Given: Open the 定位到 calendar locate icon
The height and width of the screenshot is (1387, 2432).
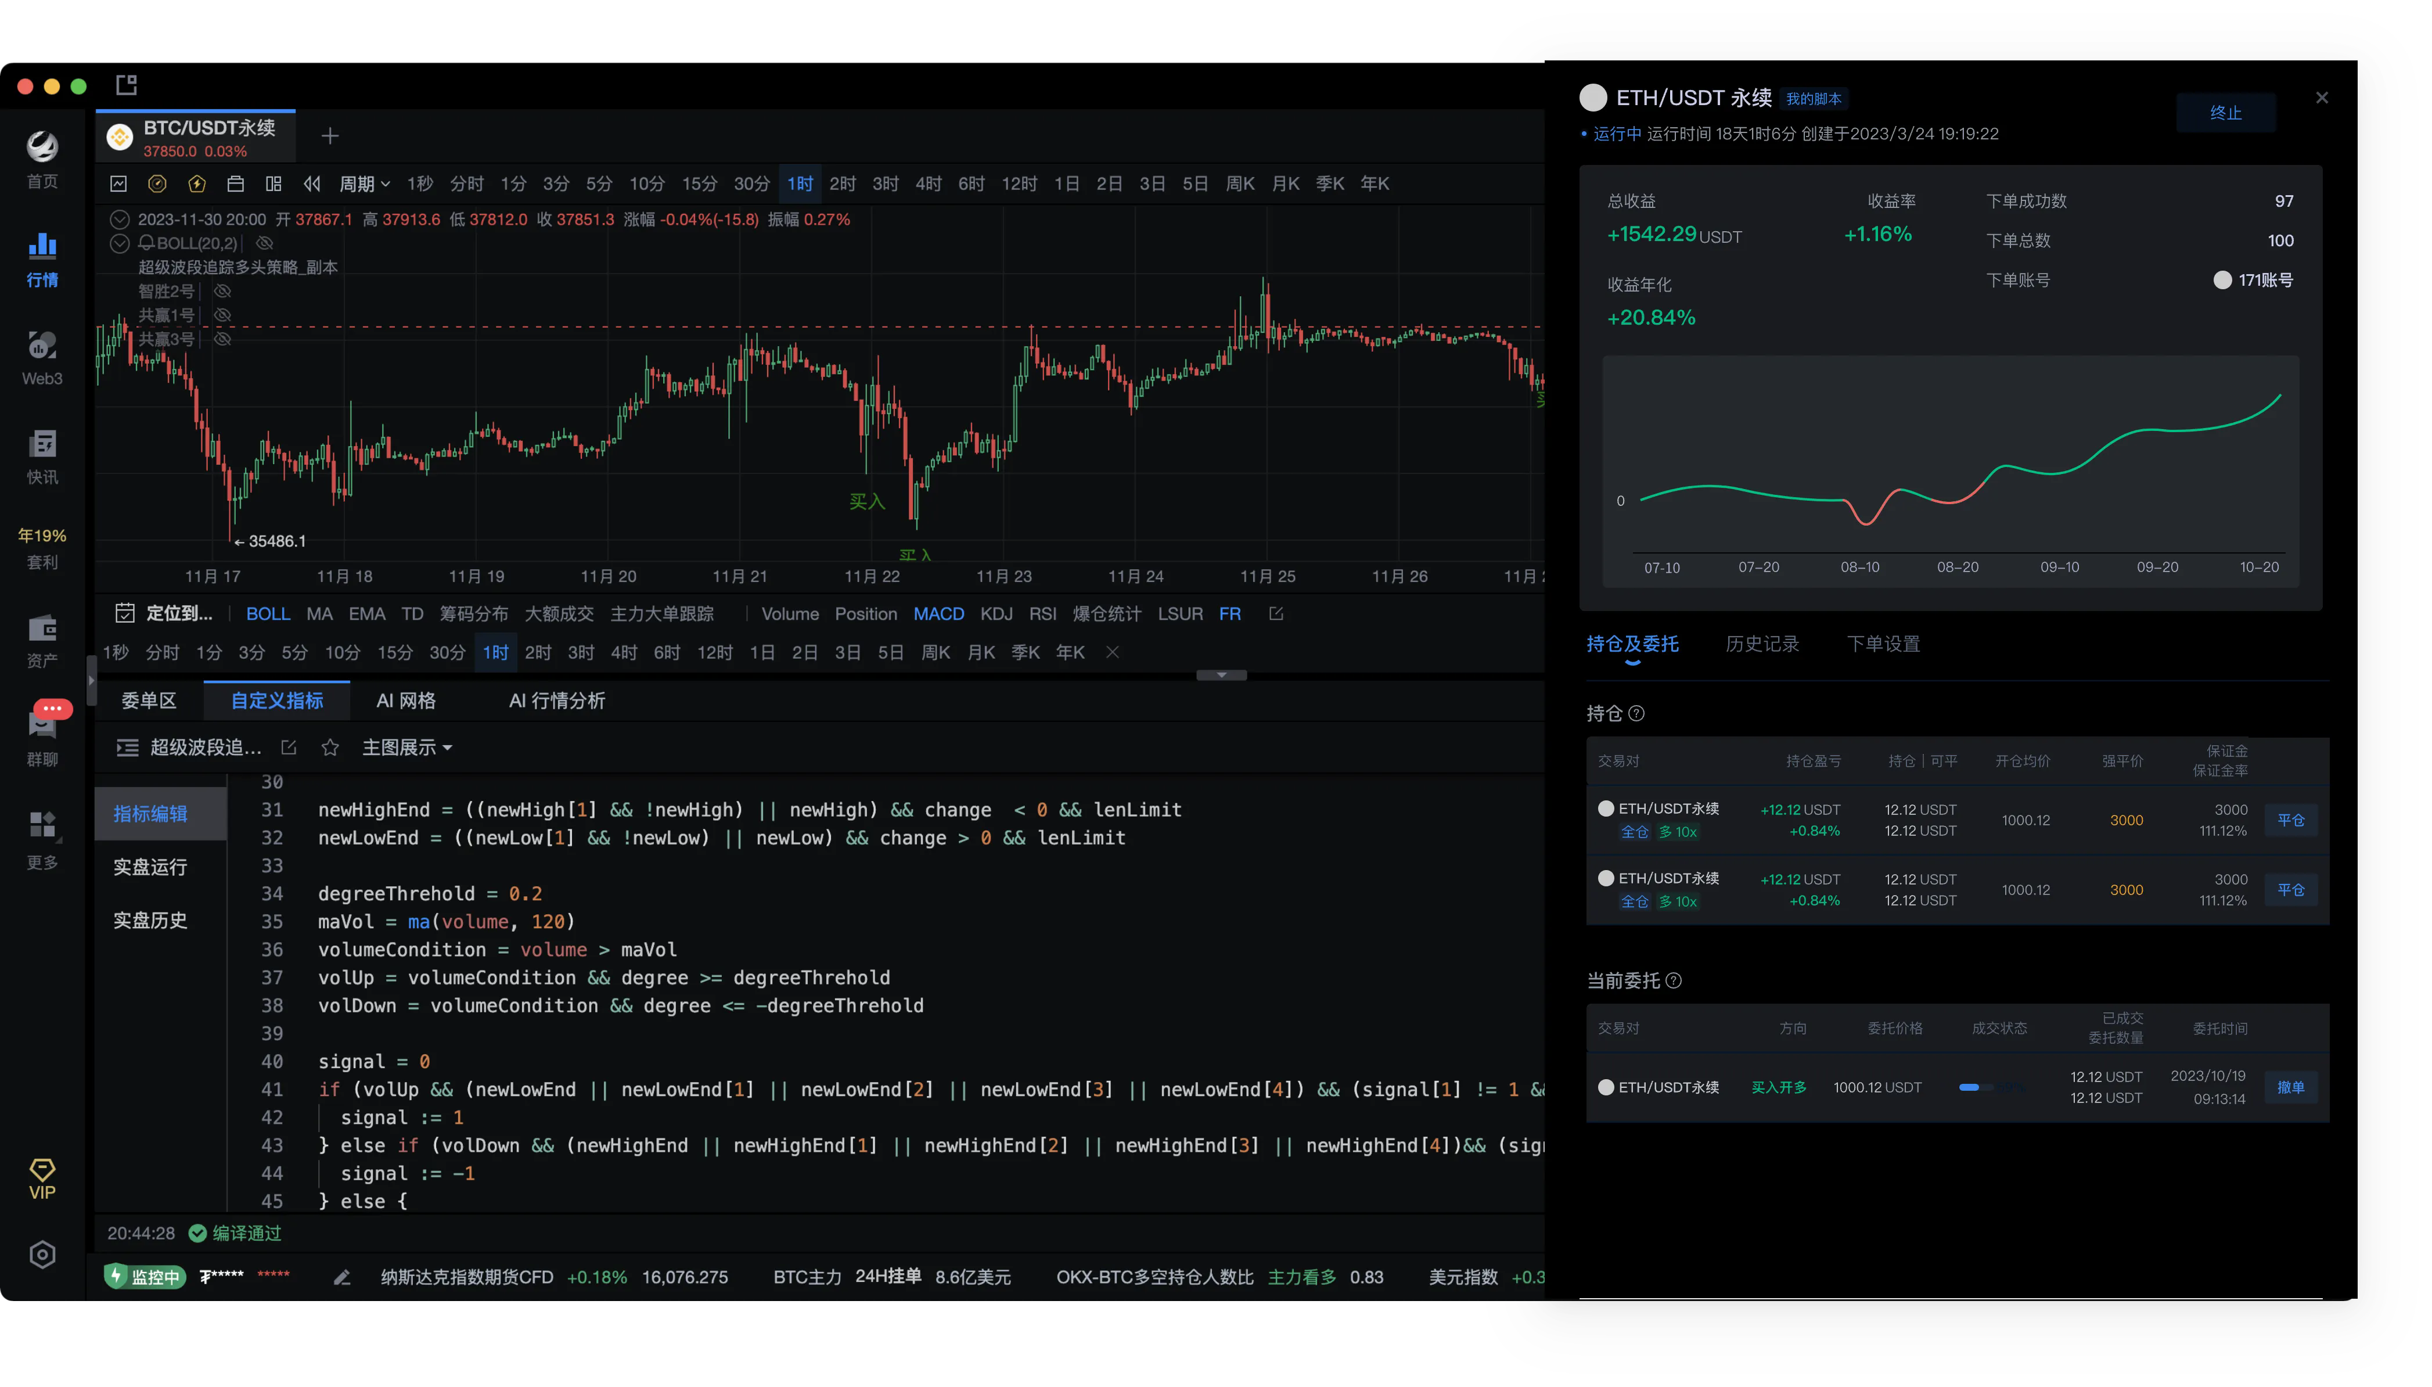Looking at the screenshot, I should [124, 613].
